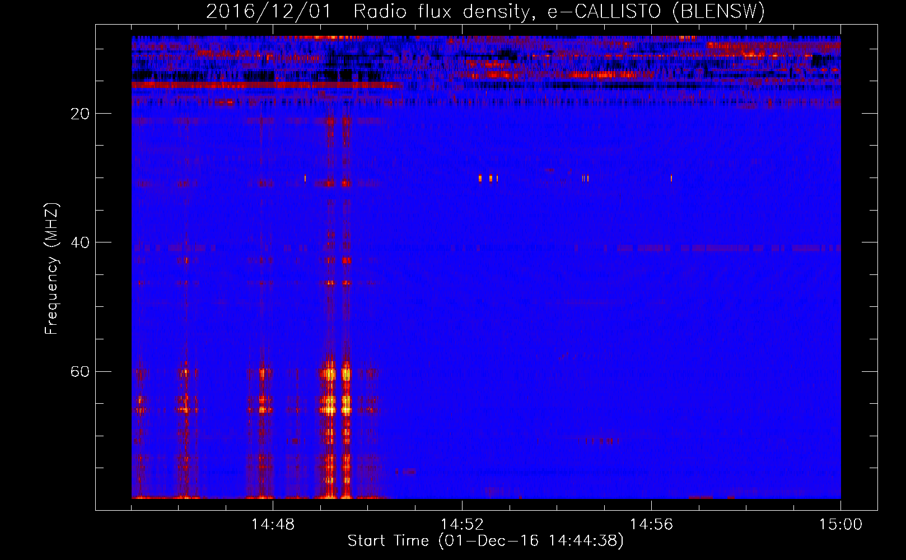Click the 20 frequency tick label
906x560 pixels.
[x=80, y=114]
